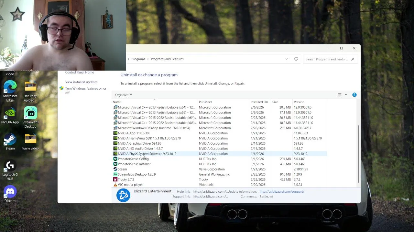414x232 pixels.
Task: Click the Programs and Features breadcrumb
Action: point(167,59)
